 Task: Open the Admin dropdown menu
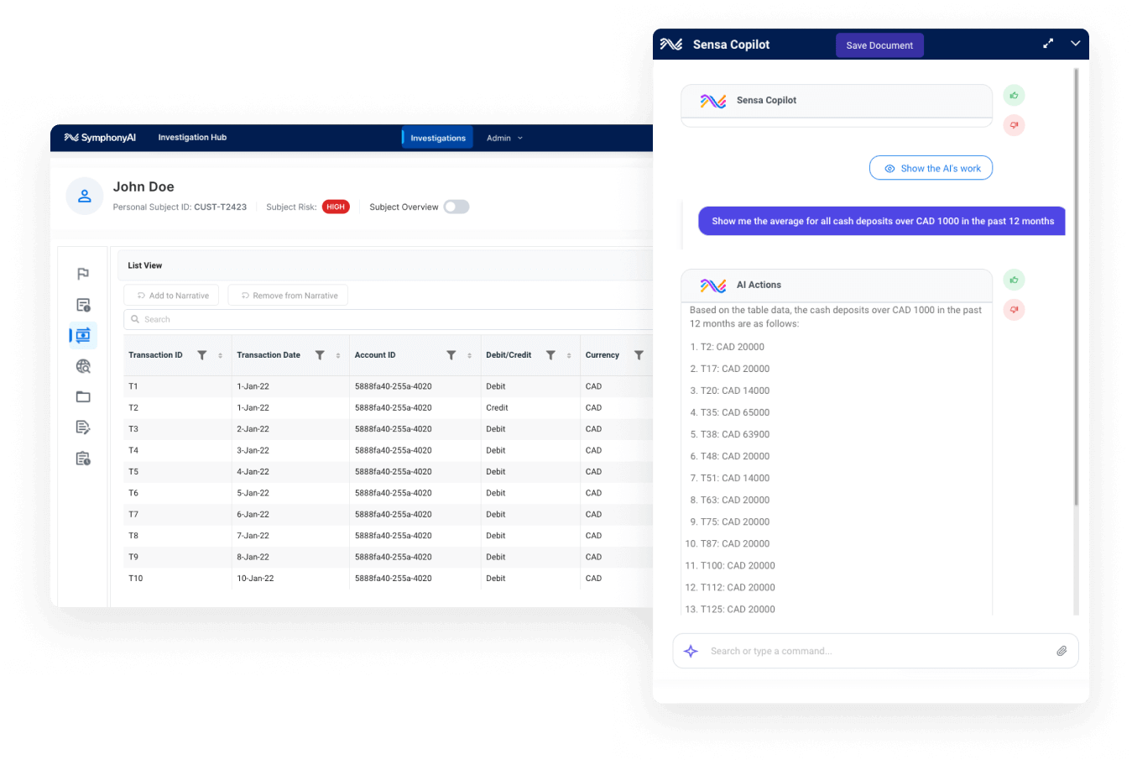tap(504, 138)
